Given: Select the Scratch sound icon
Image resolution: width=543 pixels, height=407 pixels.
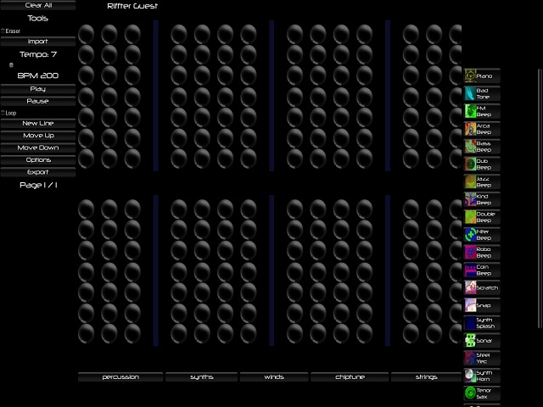Looking at the screenshot, I should click(x=470, y=287).
